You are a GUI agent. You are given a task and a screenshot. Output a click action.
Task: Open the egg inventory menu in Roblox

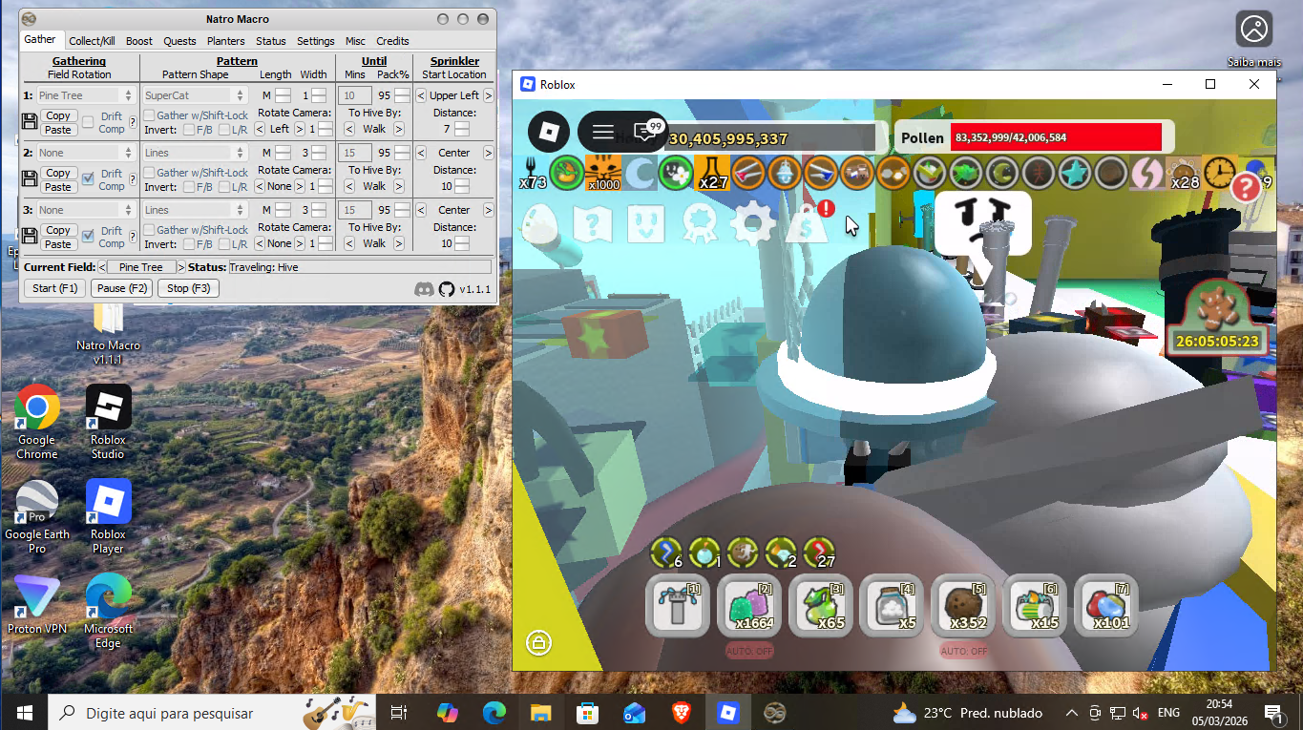541,224
